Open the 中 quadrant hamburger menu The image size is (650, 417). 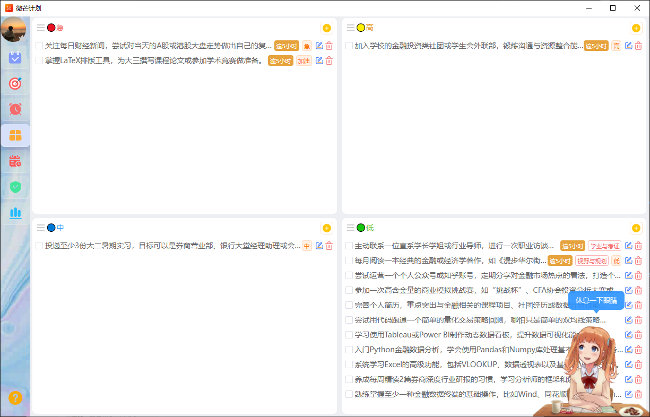pos(41,228)
